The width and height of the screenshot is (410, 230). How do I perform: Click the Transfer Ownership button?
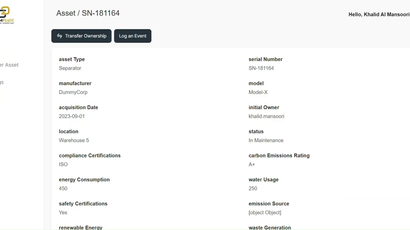[81, 36]
